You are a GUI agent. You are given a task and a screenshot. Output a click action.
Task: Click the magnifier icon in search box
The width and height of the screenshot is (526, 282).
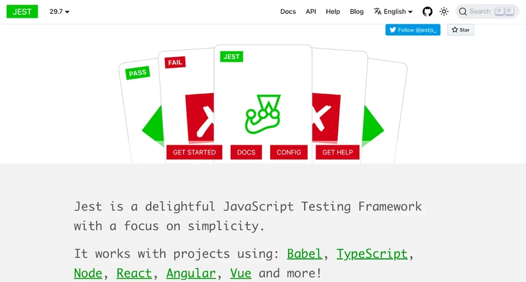coord(463,11)
